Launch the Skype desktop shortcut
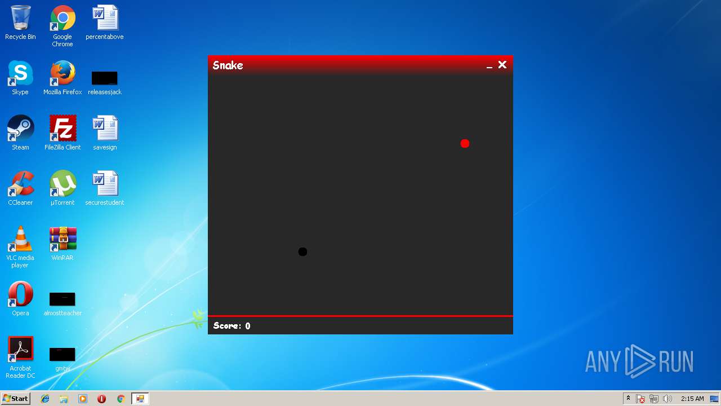The image size is (721, 406). pyautogui.click(x=20, y=78)
